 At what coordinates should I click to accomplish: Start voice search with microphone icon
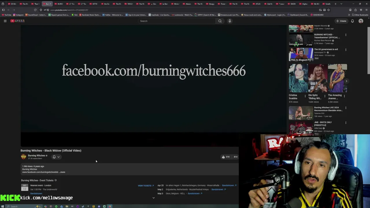230,21
